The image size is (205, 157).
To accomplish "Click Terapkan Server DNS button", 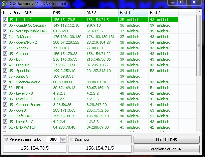I will click(x=166, y=149).
